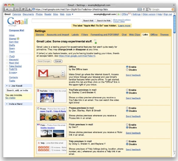Go forward with the Safari forward arrow

(11, 9)
